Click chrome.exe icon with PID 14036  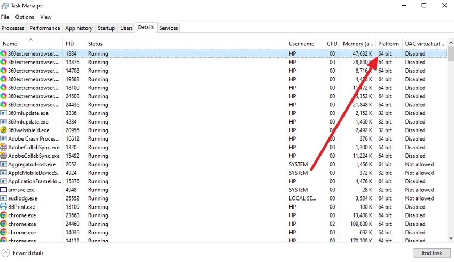tap(4, 233)
